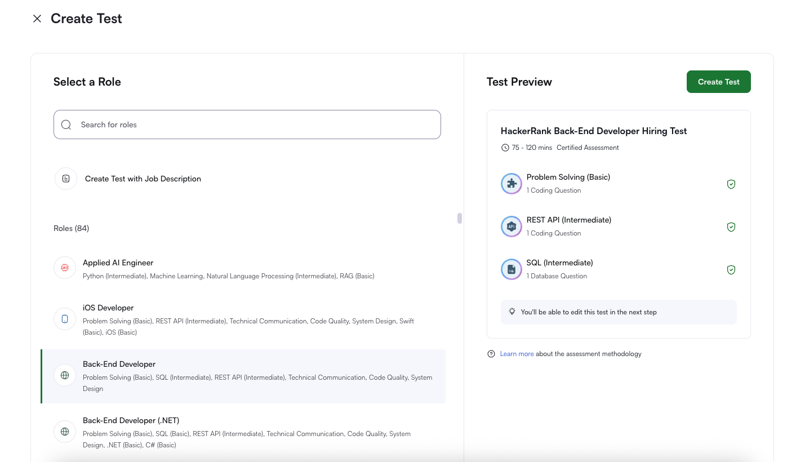Screen dimensions: 796x462
Task: Click the document icon beside Create Test with Job Description
Action: tap(65, 178)
